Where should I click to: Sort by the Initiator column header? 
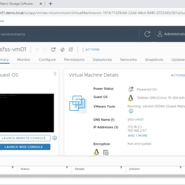pyautogui.click(x=134, y=169)
